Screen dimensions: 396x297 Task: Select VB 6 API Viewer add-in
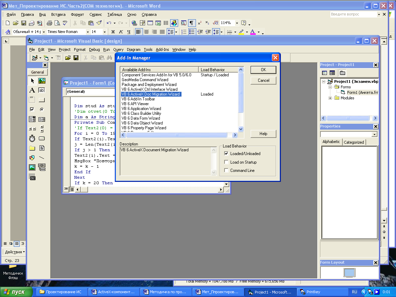tap(135, 104)
